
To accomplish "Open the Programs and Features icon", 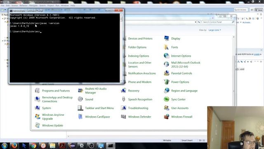I will click(37, 91).
